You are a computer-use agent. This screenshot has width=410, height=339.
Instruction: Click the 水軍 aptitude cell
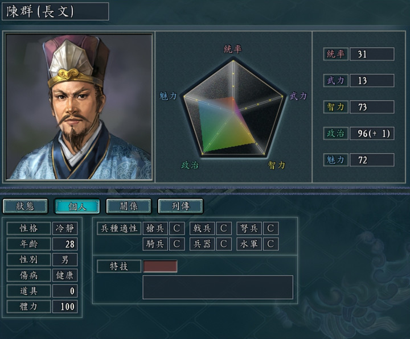pos(249,244)
